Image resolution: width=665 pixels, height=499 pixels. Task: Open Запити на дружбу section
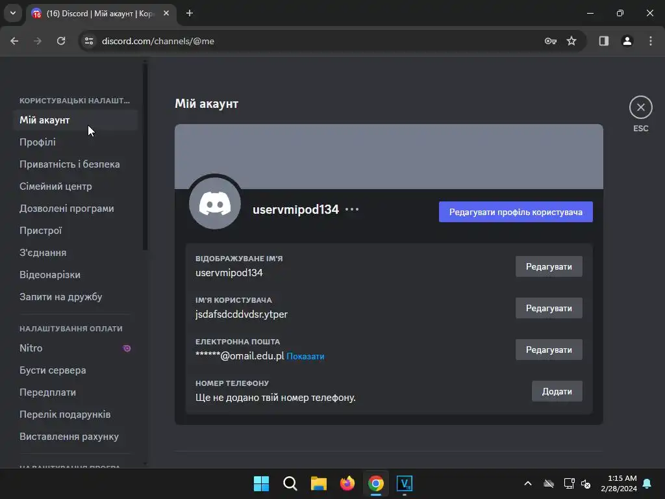75,296
